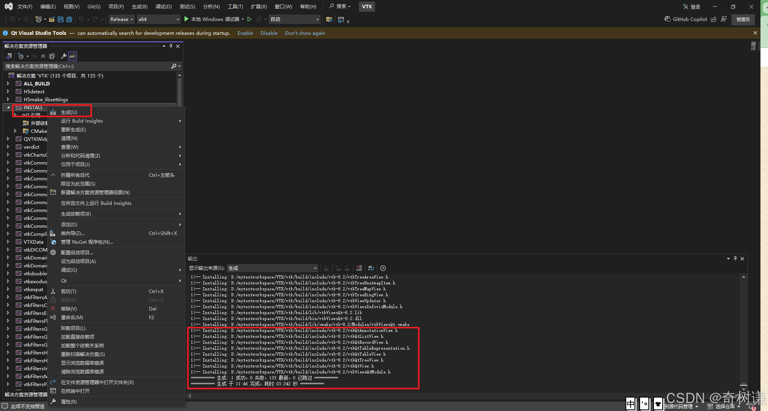The height and width of the screenshot is (411, 768).
Task: Click 选择仓库 in the status bar
Action: pos(725,406)
